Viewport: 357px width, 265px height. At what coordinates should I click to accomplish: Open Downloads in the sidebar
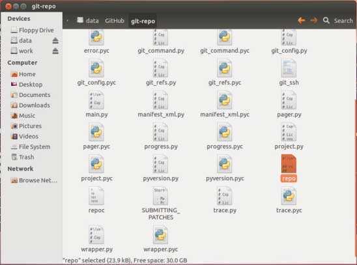[x=30, y=105]
